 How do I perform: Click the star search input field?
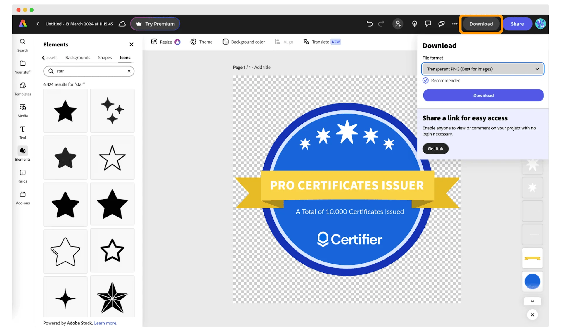click(x=89, y=71)
